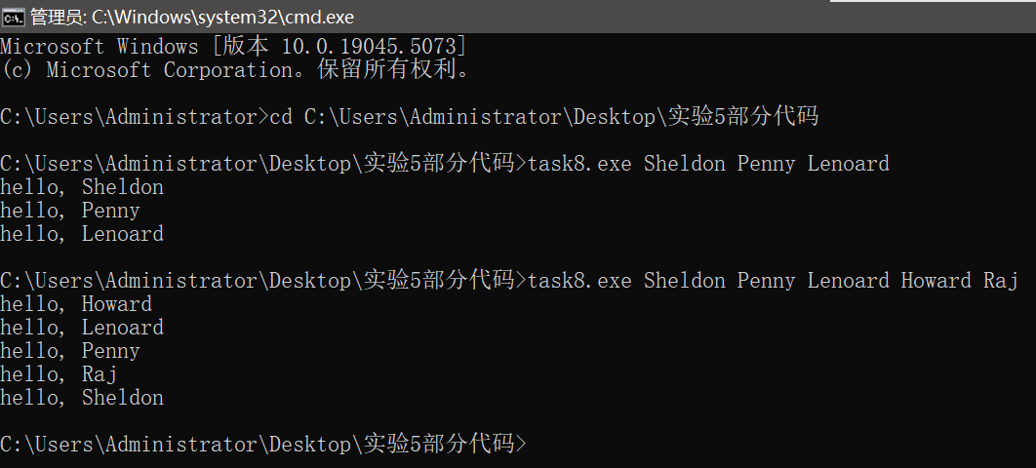Click the first "hello, Penny" output line

[x=70, y=211]
